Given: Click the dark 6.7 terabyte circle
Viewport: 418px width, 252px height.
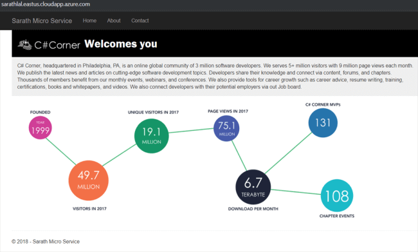Looking at the screenshot, I should point(253,187).
